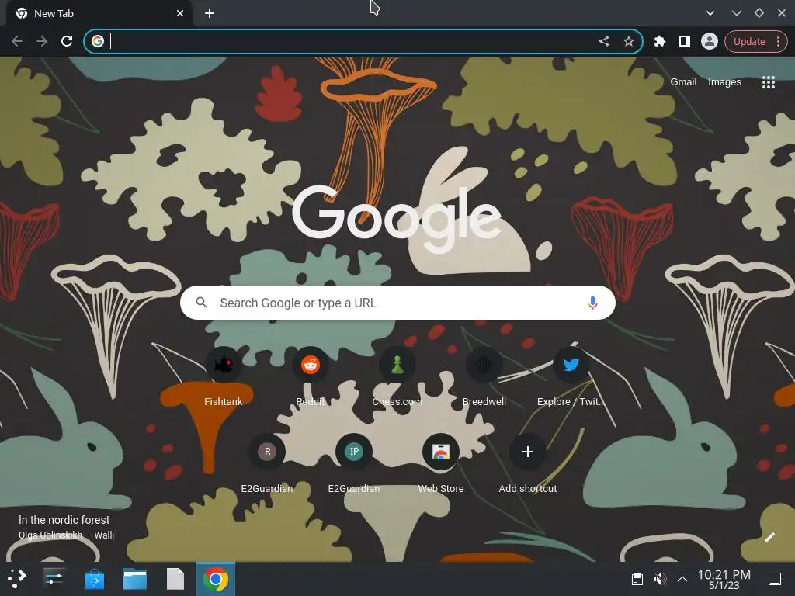Go forward using the forward arrow
The image size is (795, 596).
click(42, 41)
